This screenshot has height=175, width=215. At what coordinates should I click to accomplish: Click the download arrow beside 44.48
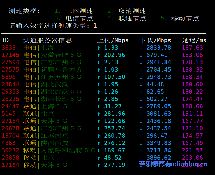click(141, 84)
